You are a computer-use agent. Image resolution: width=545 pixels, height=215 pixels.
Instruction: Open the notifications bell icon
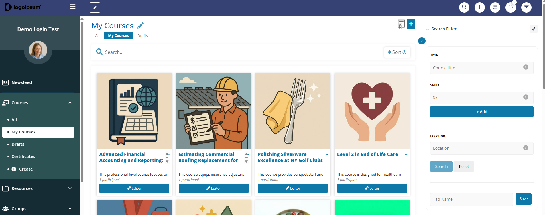[x=511, y=7]
